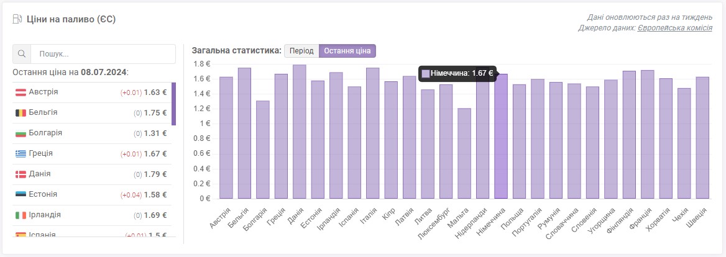Click the country list scrollbar thumb
Image resolution: width=726 pixels, height=257 pixels.
[x=173, y=104]
